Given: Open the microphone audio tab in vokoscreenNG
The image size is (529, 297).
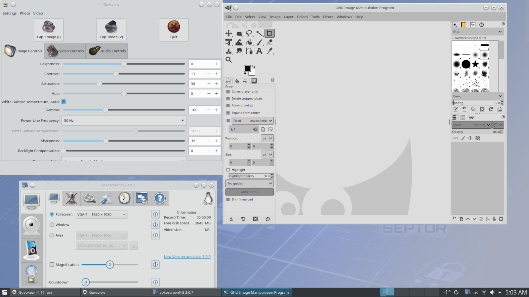Looking at the screenshot, I should (x=71, y=198).
